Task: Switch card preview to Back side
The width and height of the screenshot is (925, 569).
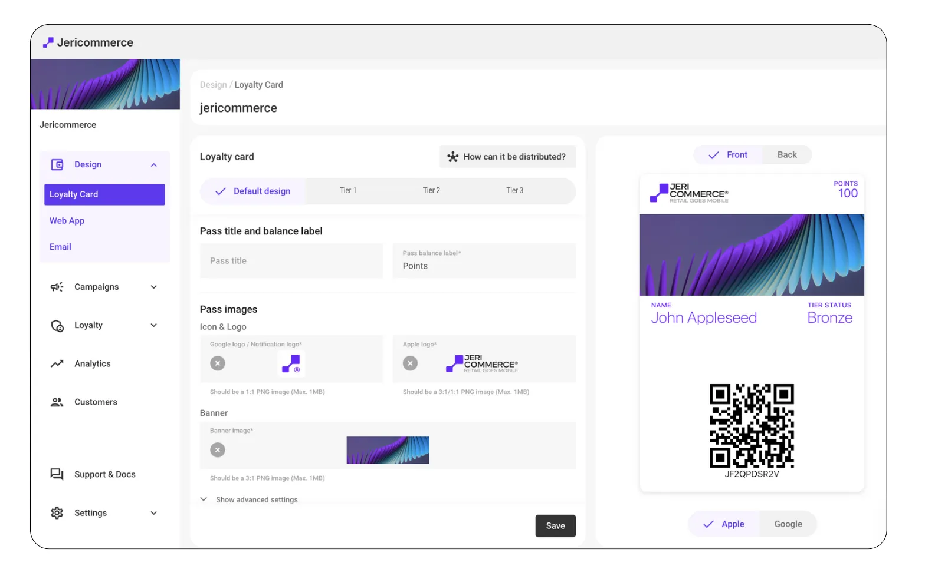Action: point(786,155)
